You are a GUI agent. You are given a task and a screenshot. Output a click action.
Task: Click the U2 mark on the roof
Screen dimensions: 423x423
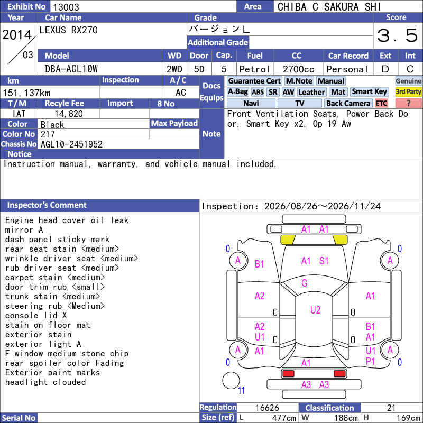pos(315,310)
